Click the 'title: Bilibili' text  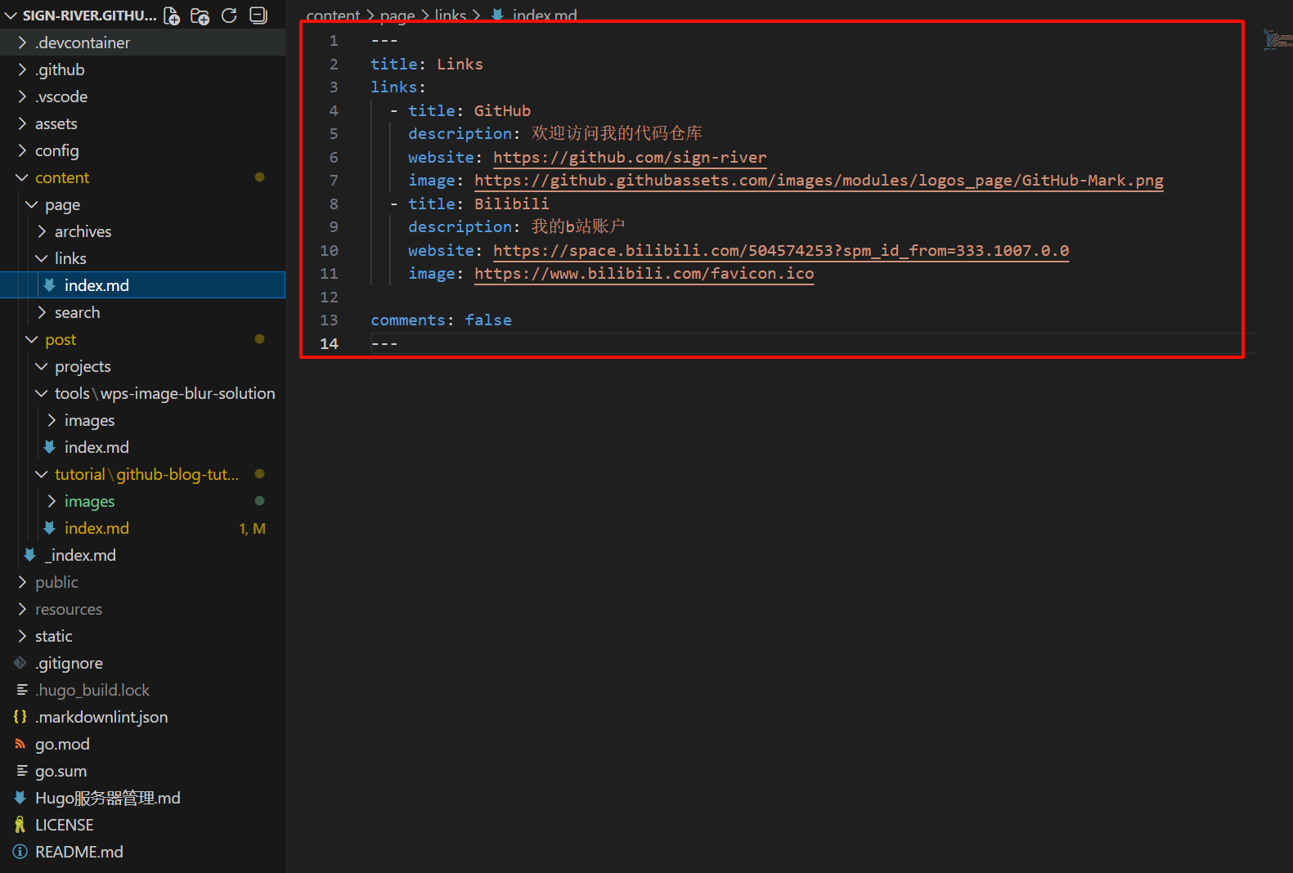point(478,204)
